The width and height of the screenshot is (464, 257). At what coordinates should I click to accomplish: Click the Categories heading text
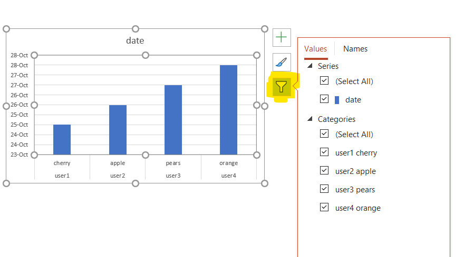click(x=336, y=119)
